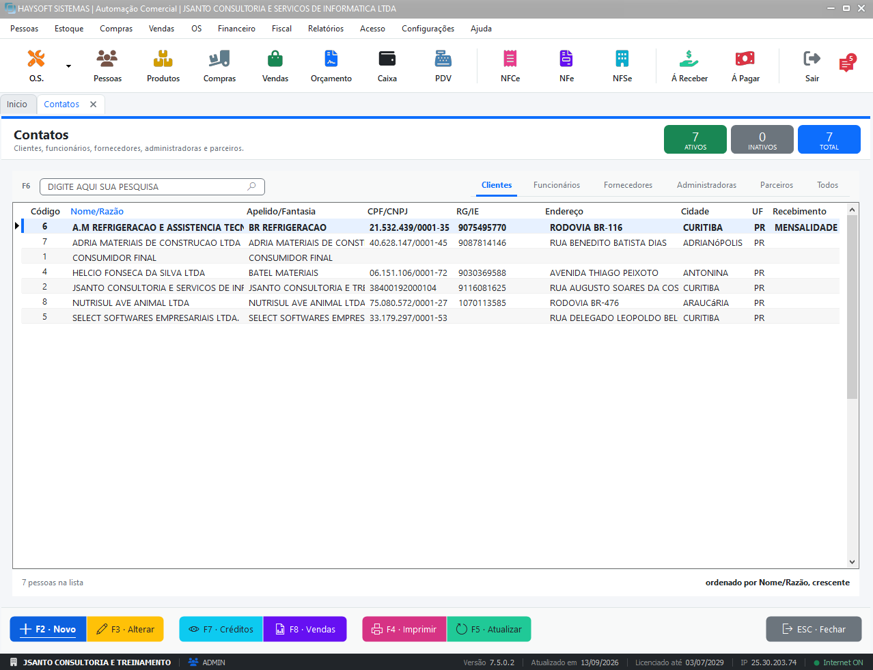The image size is (873, 670).
Task: Launch the PDV register icon
Action: pos(443,66)
